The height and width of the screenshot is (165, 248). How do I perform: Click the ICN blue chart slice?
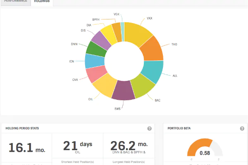click(x=94, y=61)
